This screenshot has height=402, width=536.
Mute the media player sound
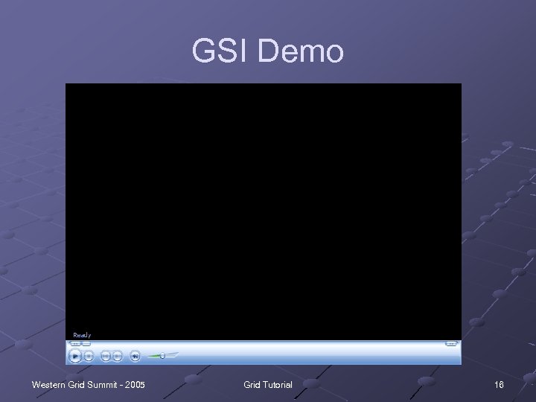(135, 356)
